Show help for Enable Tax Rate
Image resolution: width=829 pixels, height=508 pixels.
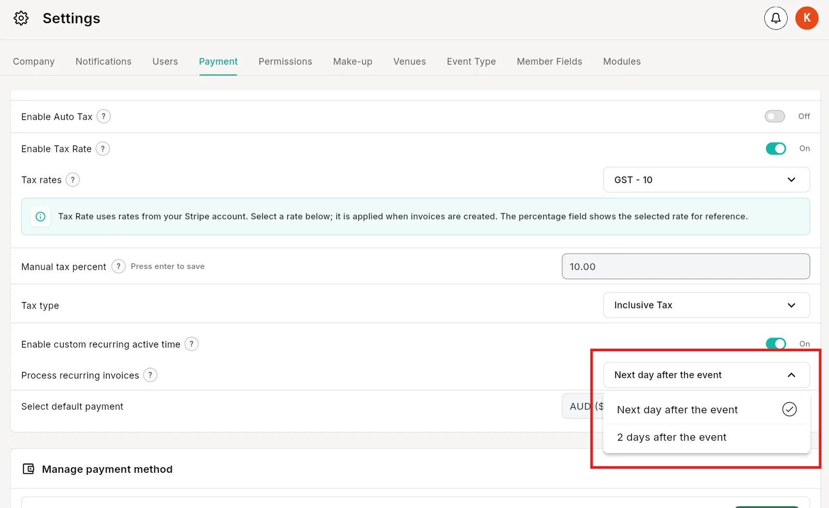tap(103, 149)
